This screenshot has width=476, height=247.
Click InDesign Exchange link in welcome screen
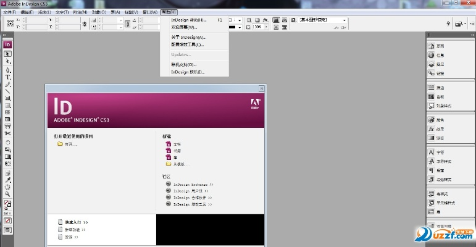[x=193, y=184]
